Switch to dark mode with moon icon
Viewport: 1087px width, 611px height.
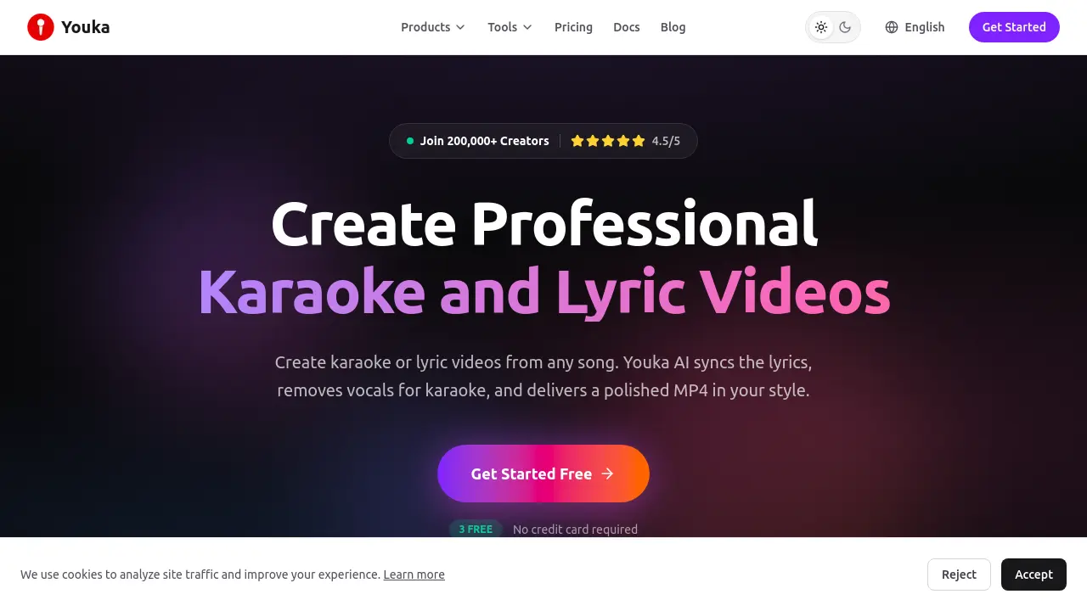coord(845,27)
